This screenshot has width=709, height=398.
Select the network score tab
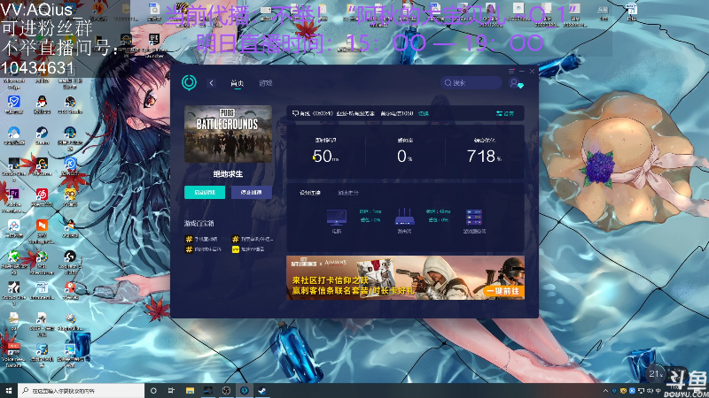[347, 193]
